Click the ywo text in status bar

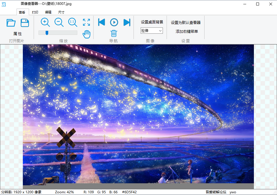(x=233, y=192)
